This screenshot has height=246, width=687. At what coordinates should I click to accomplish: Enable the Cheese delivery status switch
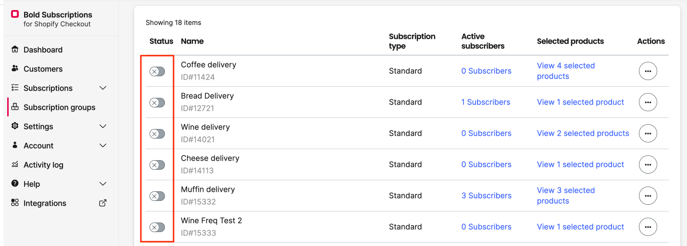[x=157, y=165]
